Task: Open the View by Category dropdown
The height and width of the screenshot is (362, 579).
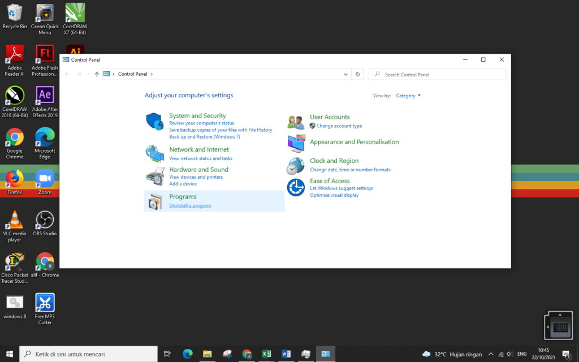Action: click(x=408, y=95)
